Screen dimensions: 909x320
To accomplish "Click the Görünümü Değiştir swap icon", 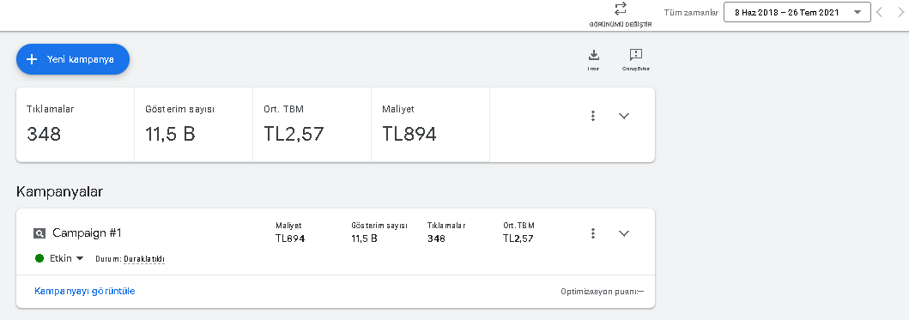I will click(621, 9).
